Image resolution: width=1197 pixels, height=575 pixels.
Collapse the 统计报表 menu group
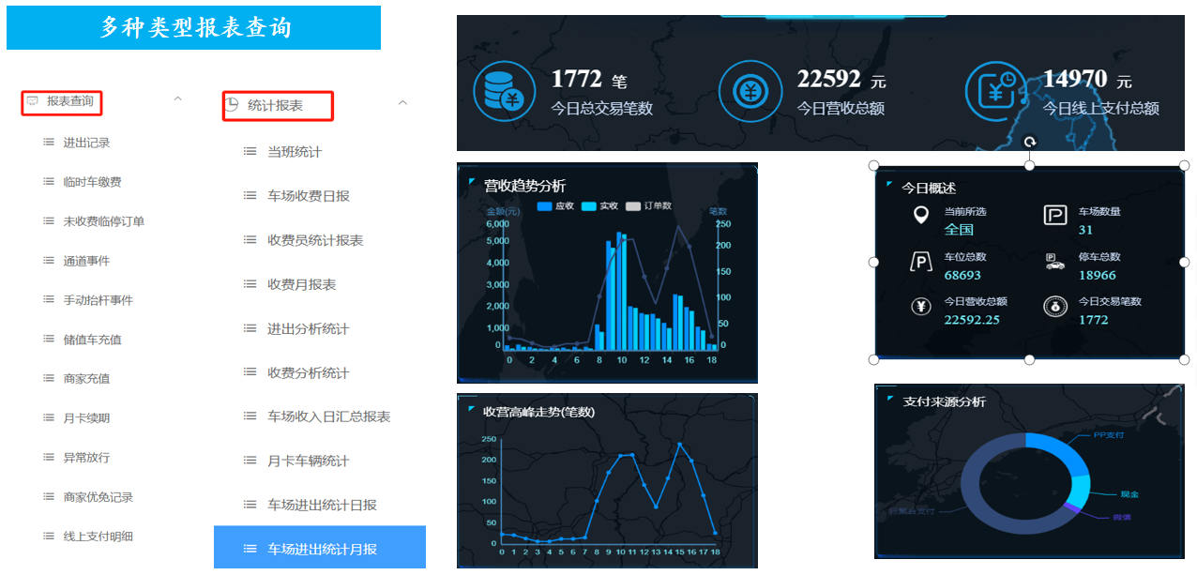pos(402,104)
